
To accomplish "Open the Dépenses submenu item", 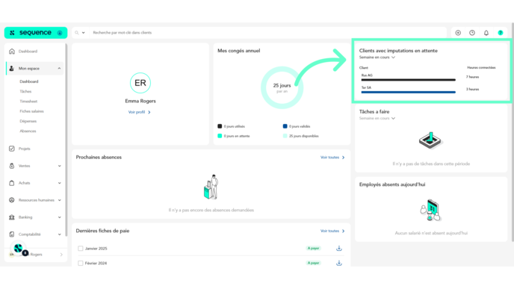I will tap(28, 121).
